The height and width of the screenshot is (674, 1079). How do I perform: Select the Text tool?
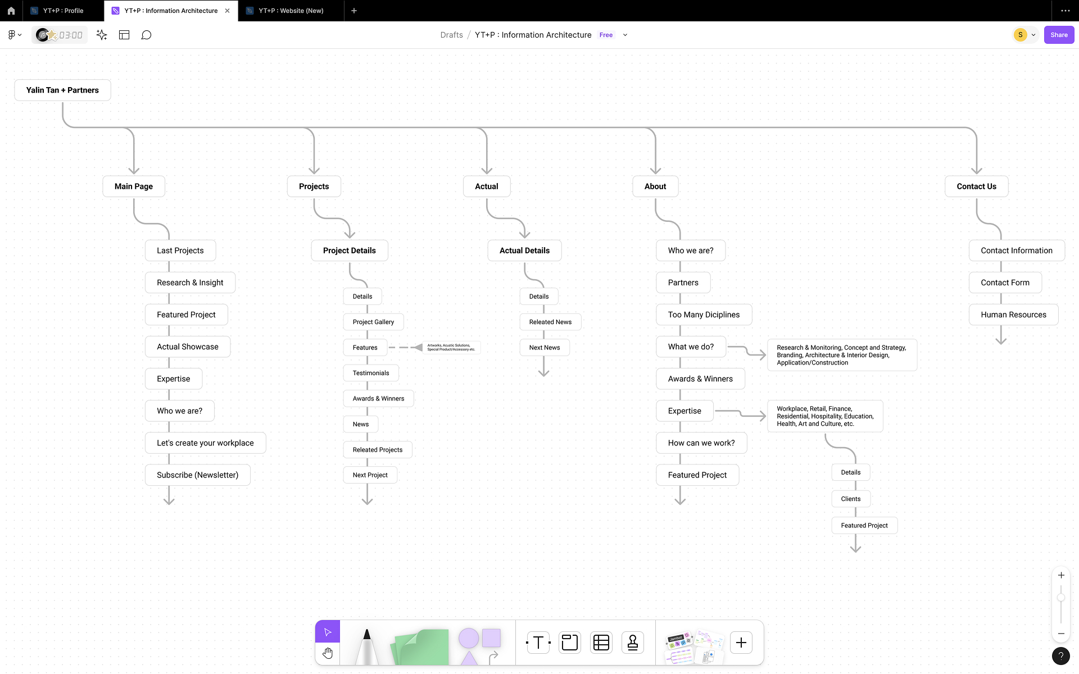[538, 643]
